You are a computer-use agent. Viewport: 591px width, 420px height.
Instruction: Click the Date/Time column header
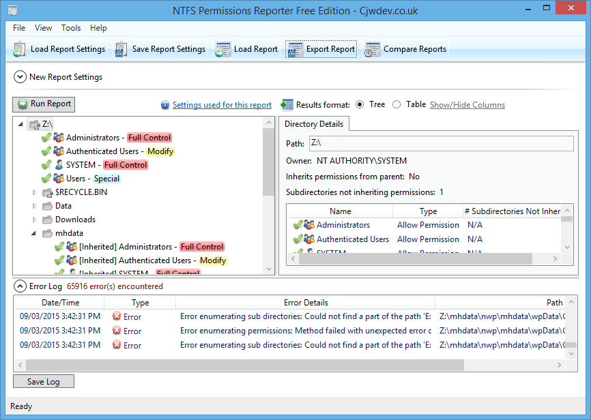click(60, 303)
